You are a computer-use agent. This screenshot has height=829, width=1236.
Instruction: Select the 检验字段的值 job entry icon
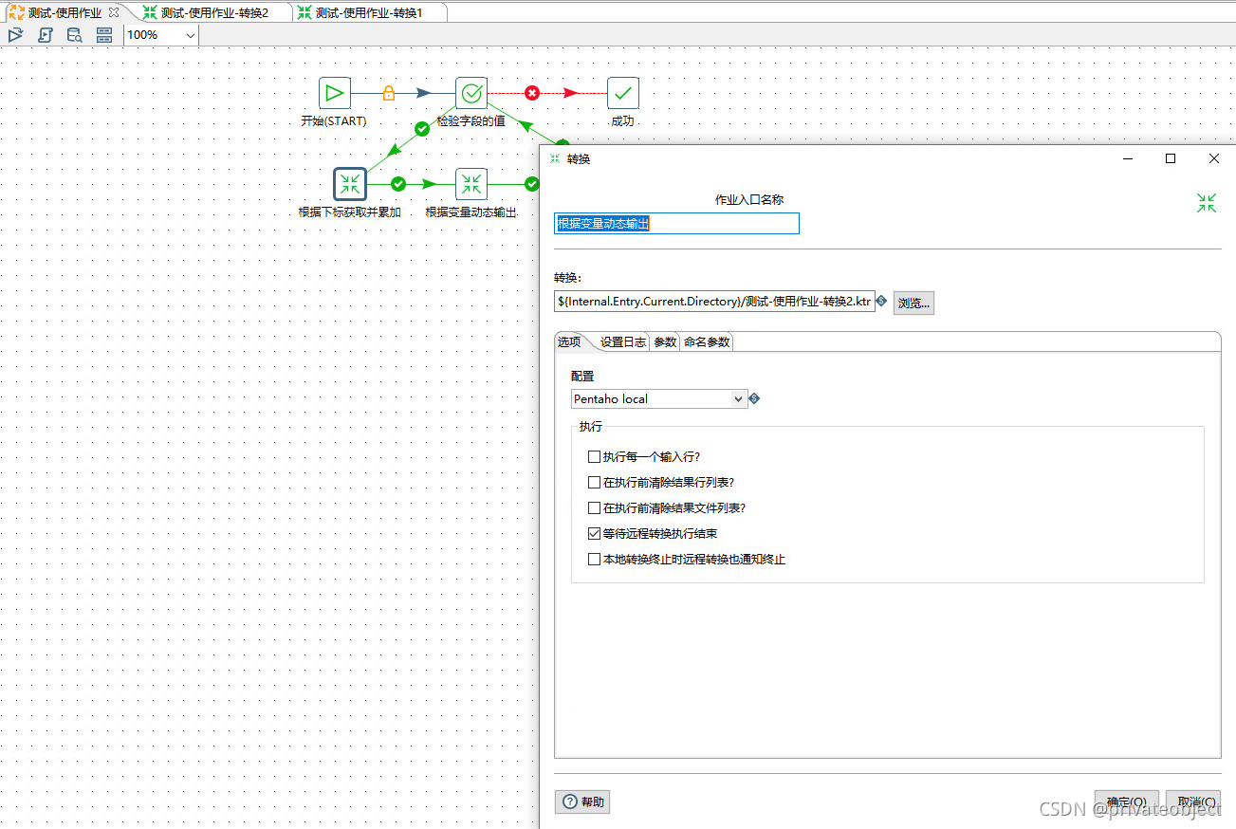[x=471, y=93]
